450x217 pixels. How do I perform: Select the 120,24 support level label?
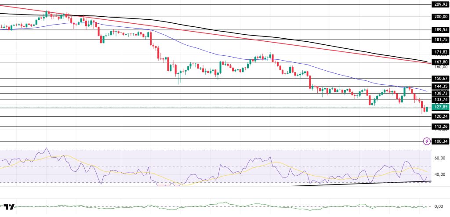coord(440,117)
